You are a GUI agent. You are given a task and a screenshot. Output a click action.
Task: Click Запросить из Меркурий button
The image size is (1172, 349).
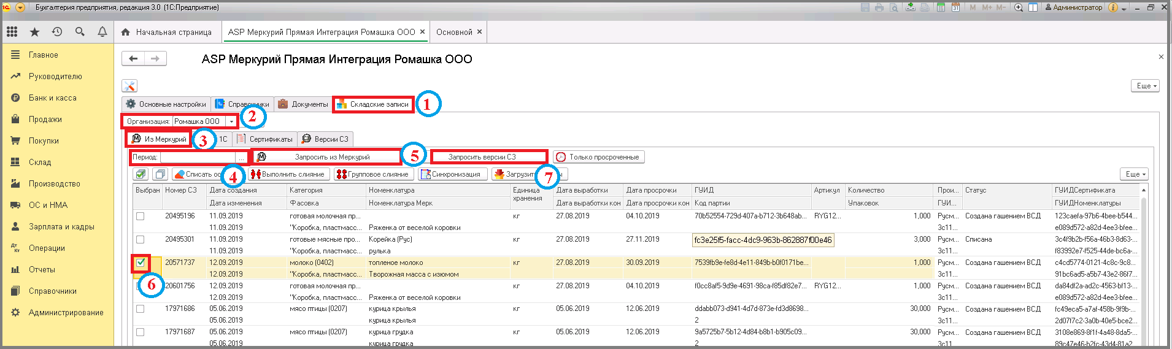tap(327, 157)
